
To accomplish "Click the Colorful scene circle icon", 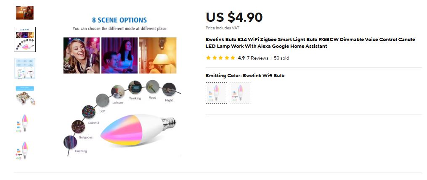I will tap(89, 112).
